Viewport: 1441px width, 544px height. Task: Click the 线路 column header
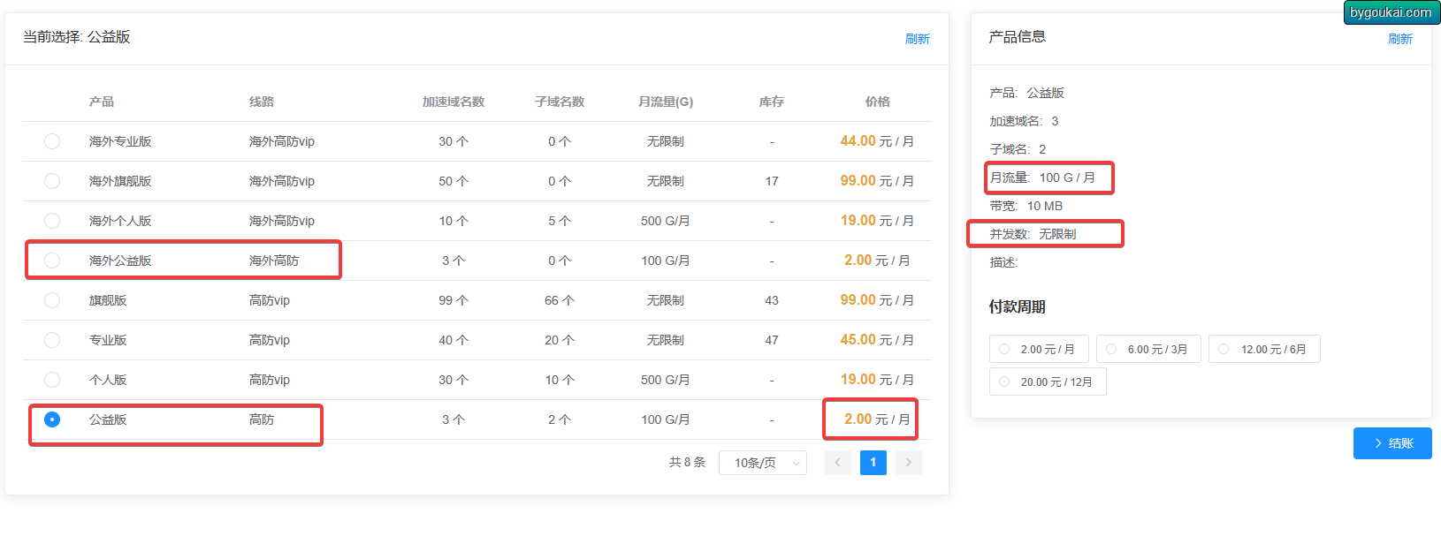[x=262, y=102]
